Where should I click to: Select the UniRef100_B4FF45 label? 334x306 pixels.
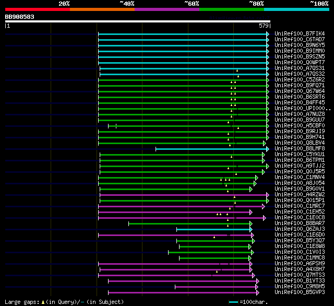pos(300,103)
